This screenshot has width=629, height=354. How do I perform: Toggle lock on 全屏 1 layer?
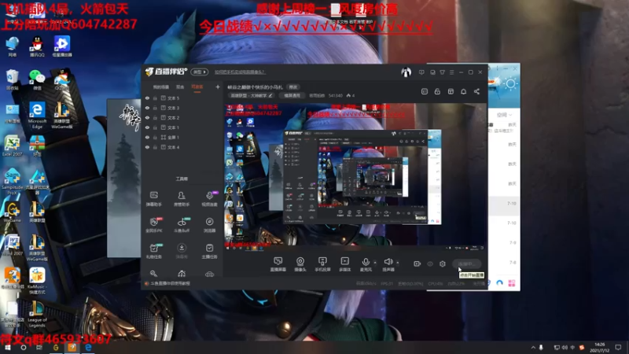tap(155, 137)
